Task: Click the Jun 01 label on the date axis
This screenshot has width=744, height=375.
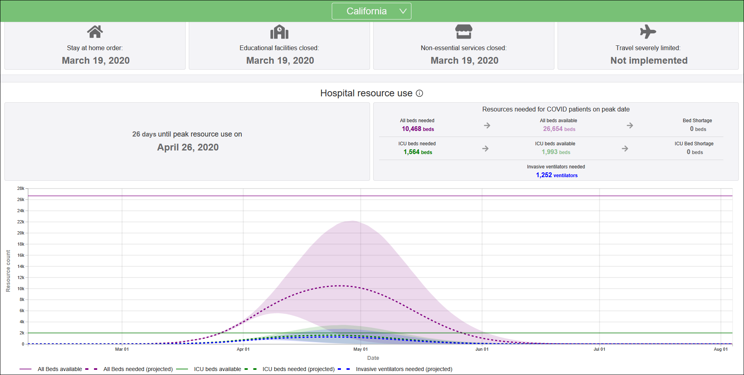Action: 482,349
